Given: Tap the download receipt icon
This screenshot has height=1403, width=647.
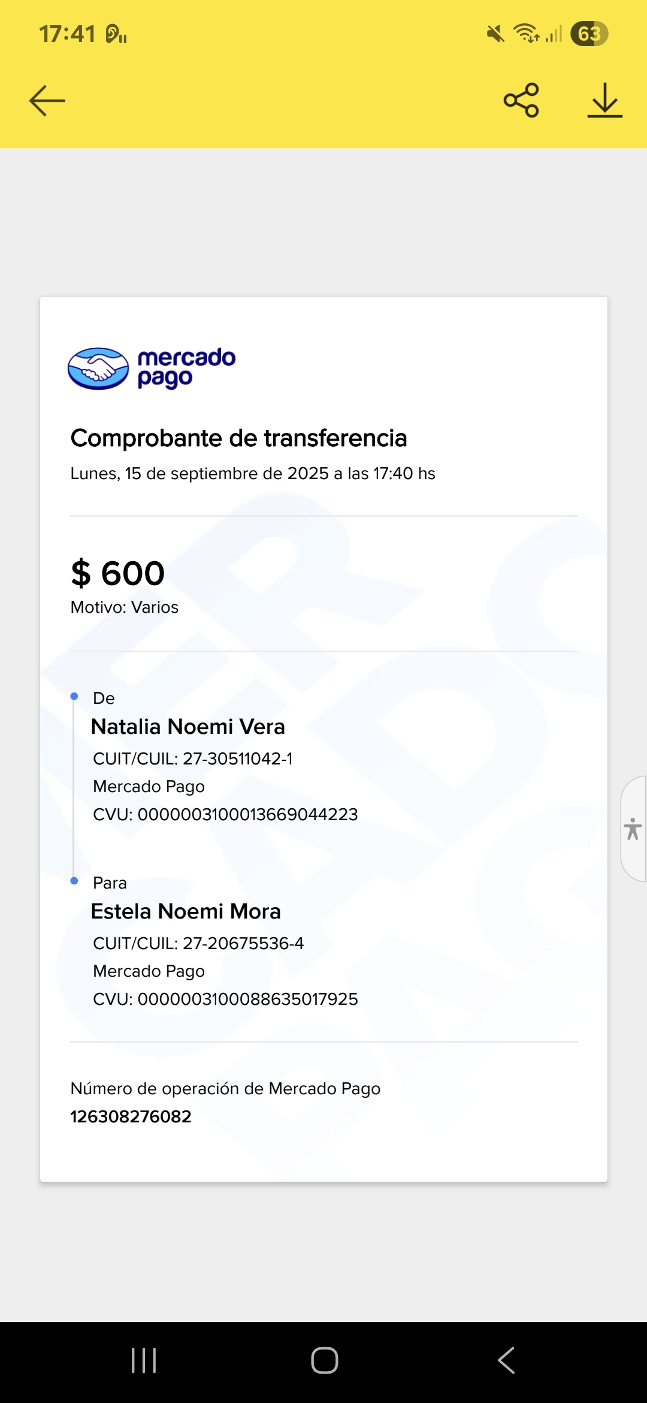Looking at the screenshot, I should tap(604, 100).
